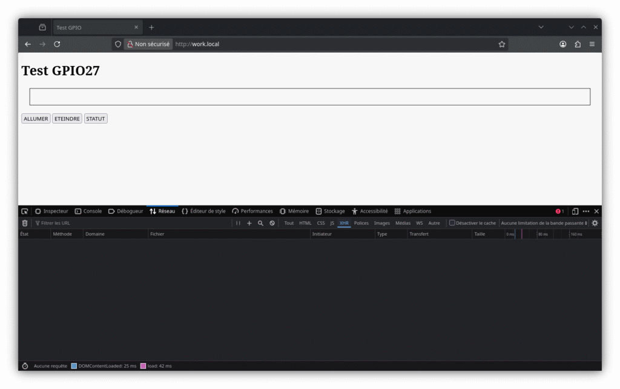Open the Firefox extensions icon
The width and height of the screenshot is (620, 389).
[578, 44]
